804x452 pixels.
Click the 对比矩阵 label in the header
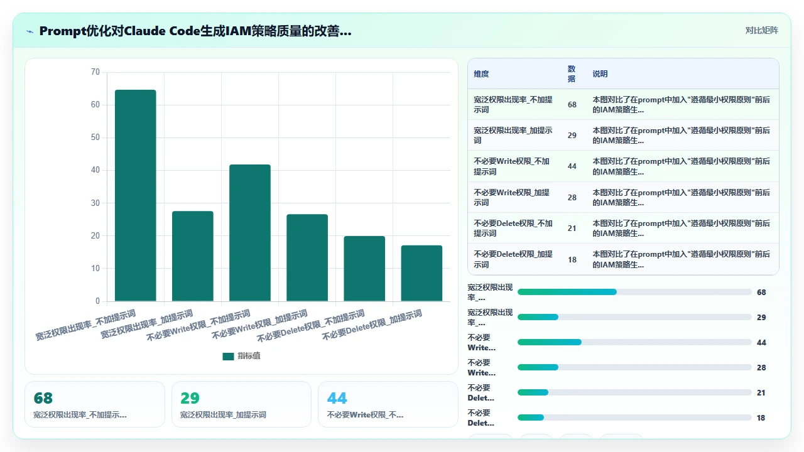click(761, 30)
